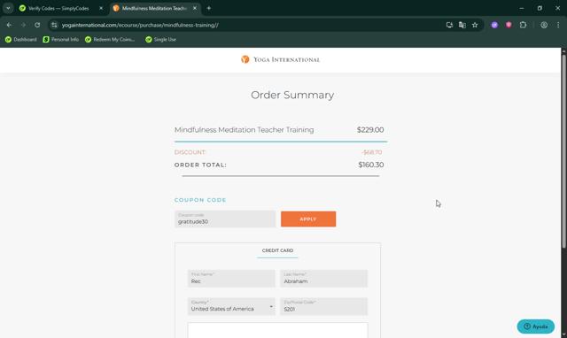This screenshot has width=567, height=338.
Task: Open the tab search dropdown arrow
Action: click(8, 8)
